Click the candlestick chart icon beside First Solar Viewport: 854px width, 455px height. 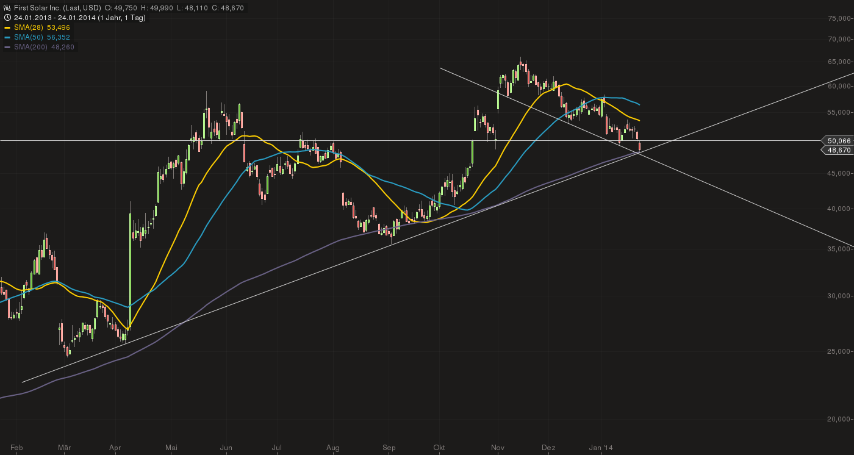(7, 8)
